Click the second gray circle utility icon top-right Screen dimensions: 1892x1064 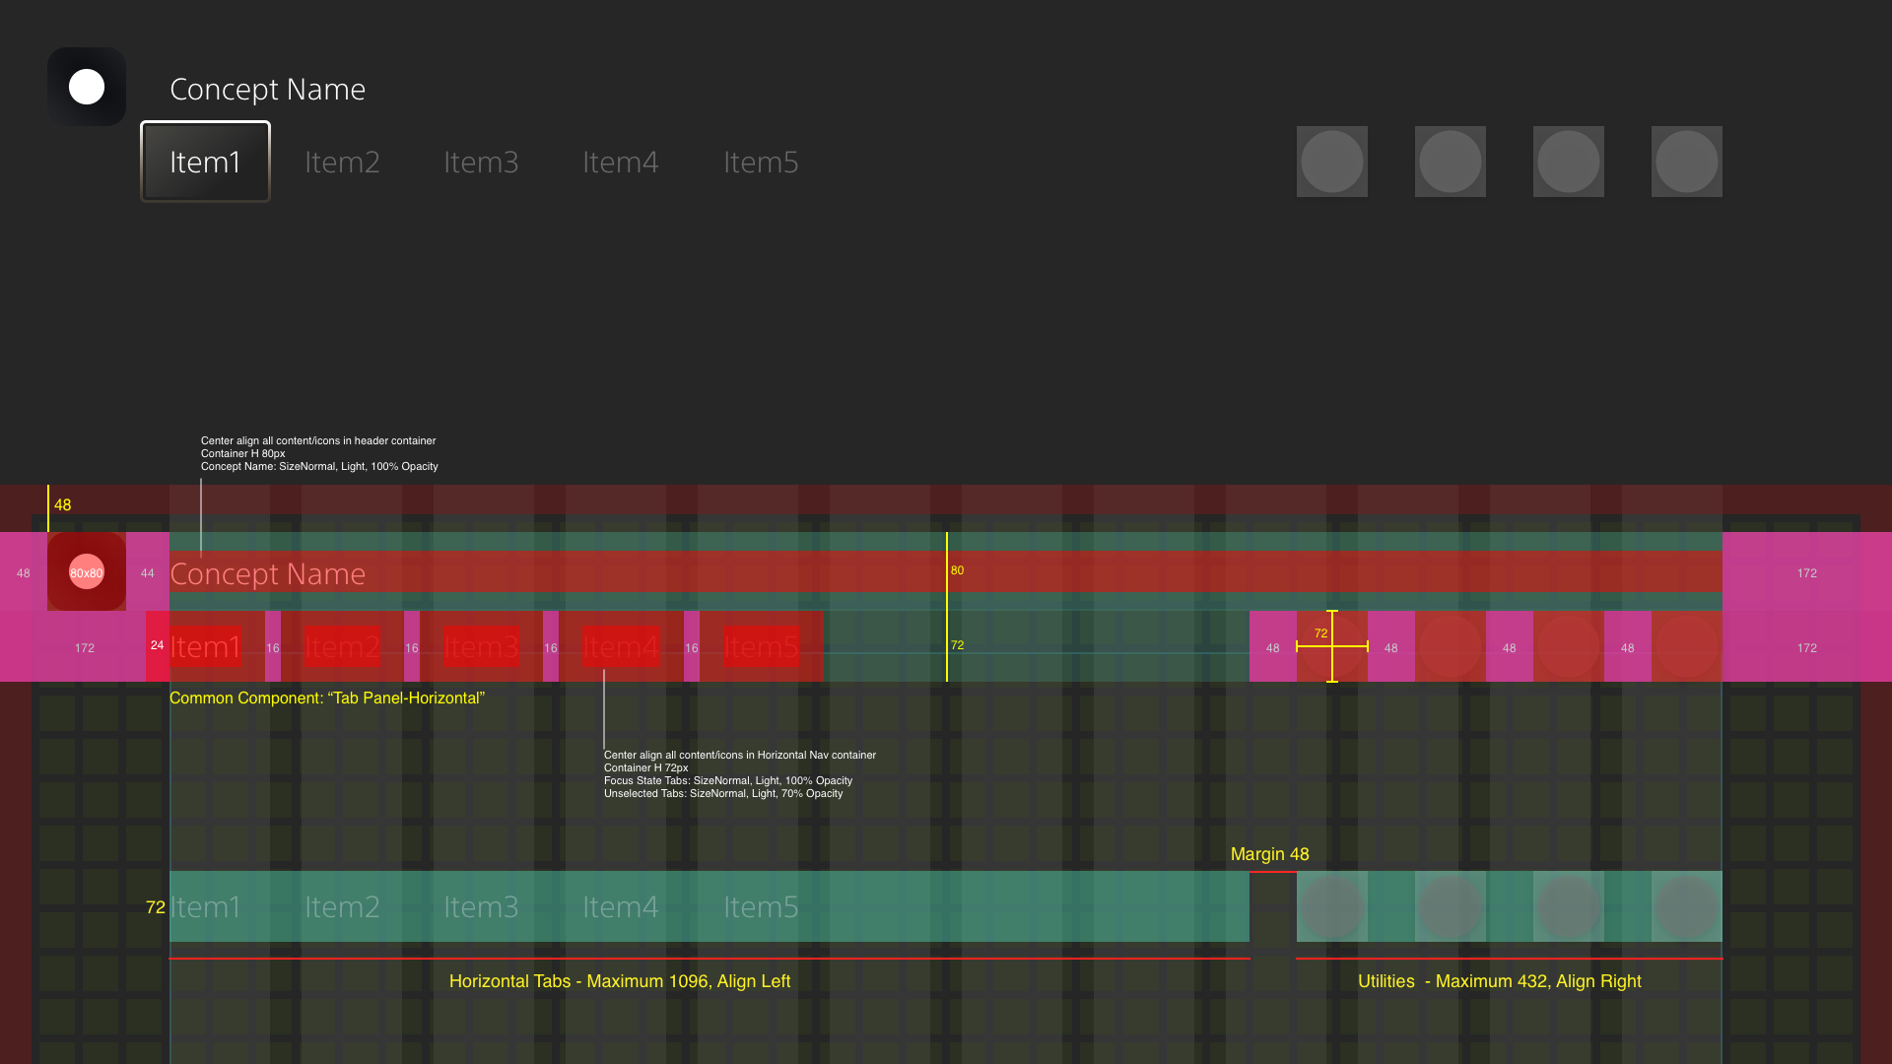(x=1451, y=162)
